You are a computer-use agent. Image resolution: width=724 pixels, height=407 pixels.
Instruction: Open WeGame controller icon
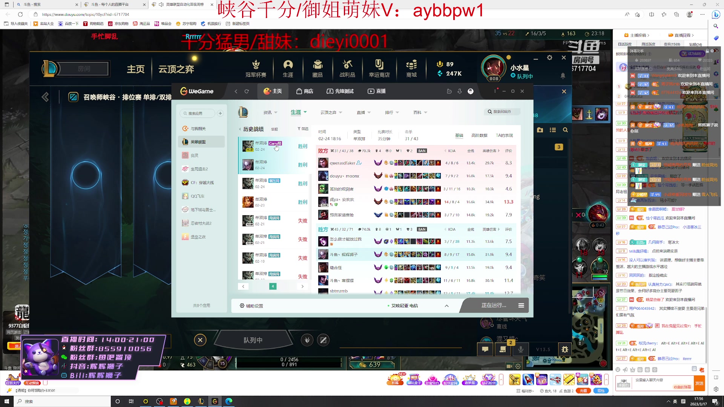[449, 91]
